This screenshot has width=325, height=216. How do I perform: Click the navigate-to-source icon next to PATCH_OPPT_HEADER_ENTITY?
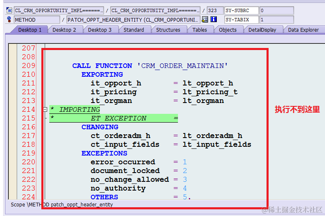click(205, 20)
